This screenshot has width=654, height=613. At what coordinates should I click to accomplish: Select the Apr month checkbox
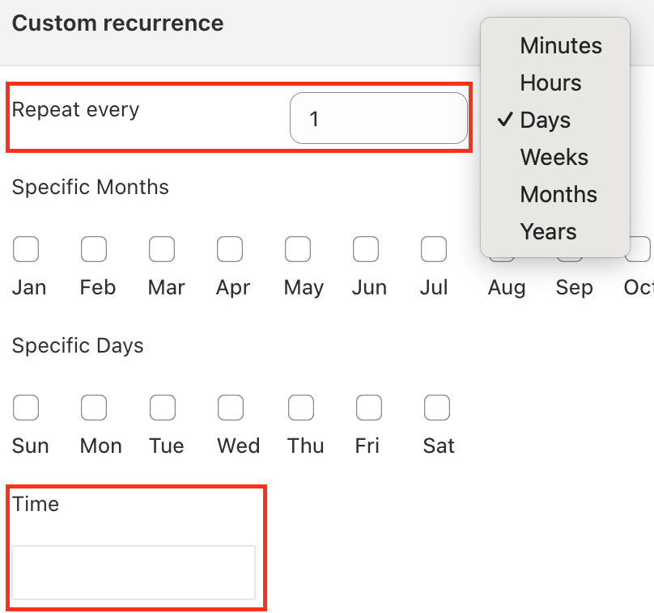coord(230,250)
